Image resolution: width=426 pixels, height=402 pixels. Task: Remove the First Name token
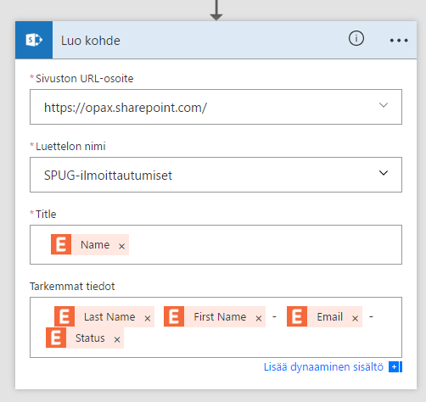(259, 319)
